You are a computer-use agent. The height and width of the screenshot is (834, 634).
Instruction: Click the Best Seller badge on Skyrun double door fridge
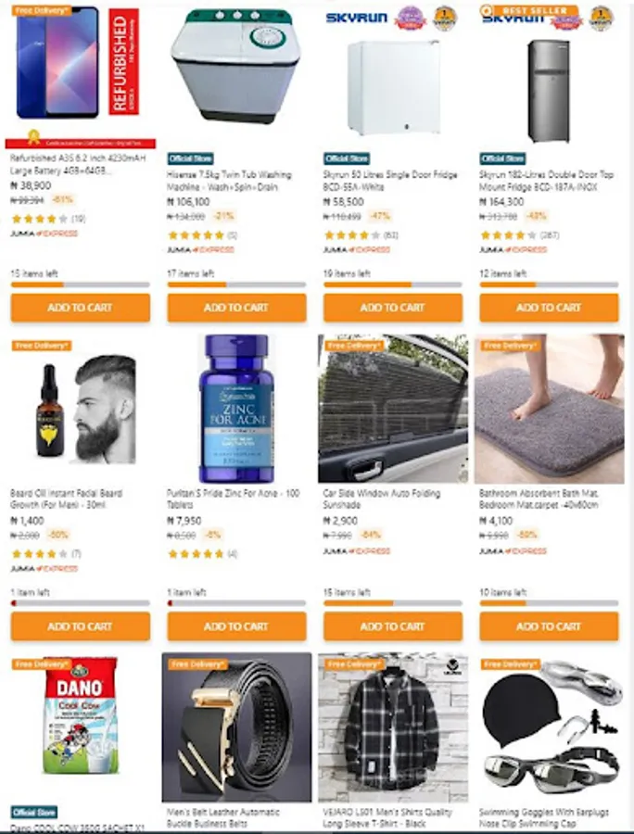click(528, 10)
